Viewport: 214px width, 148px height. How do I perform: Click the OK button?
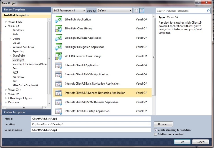click(182, 142)
